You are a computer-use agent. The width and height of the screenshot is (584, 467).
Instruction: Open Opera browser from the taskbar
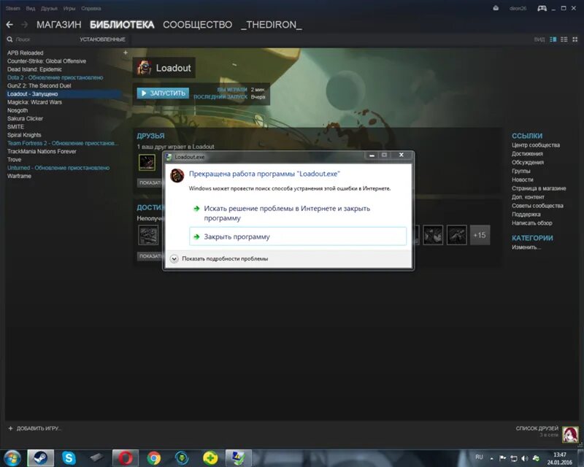(x=126, y=458)
